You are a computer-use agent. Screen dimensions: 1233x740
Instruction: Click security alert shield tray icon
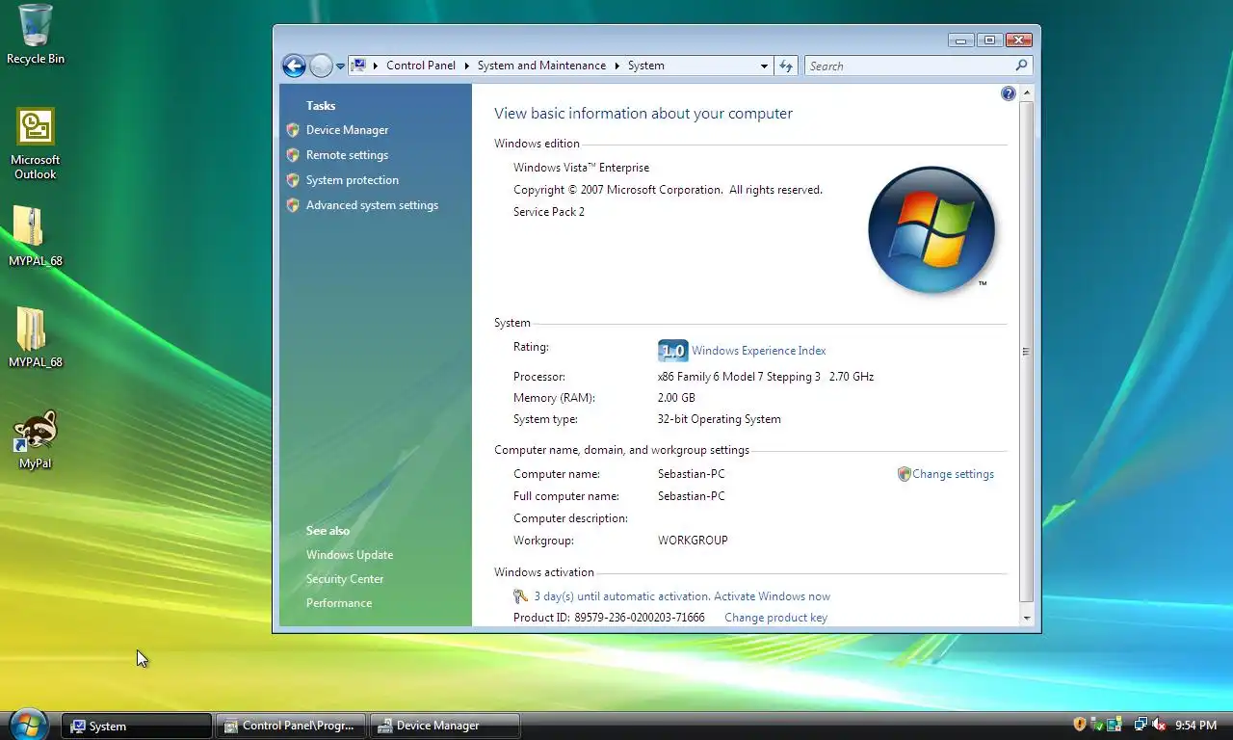[x=1080, y=725]
